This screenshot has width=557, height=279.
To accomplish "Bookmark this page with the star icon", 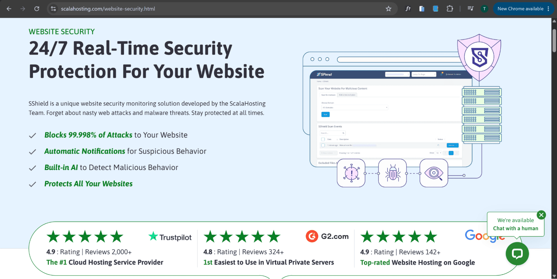I will pos(388,9).
